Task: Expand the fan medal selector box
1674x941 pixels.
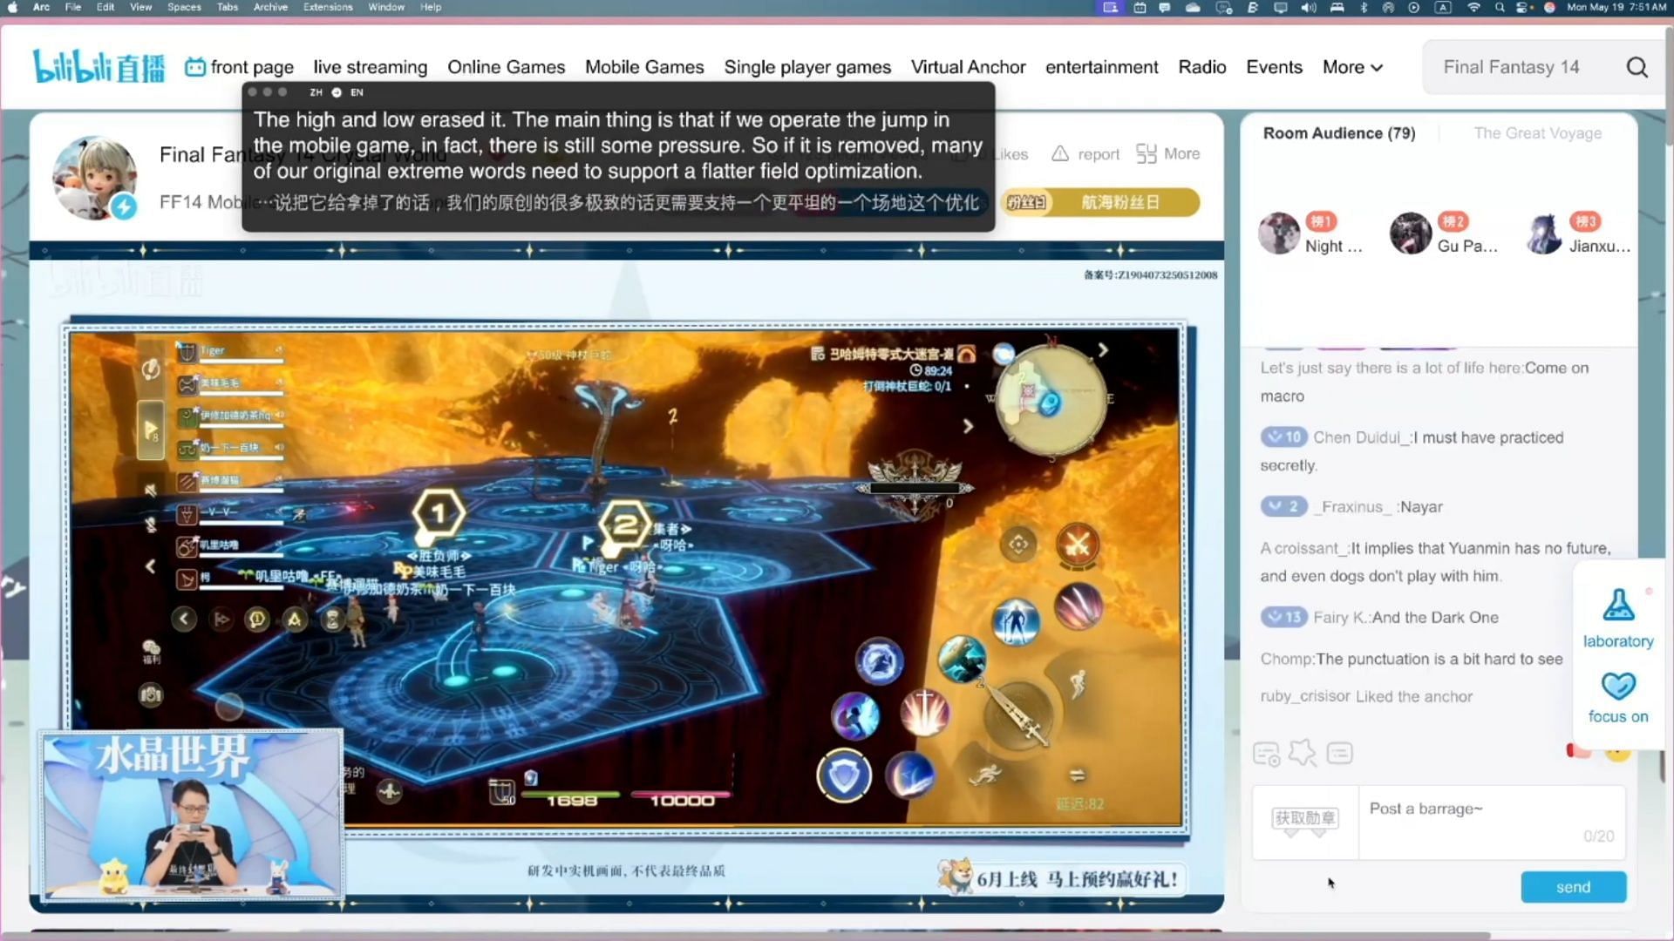Action: [x=1304, y=819]
